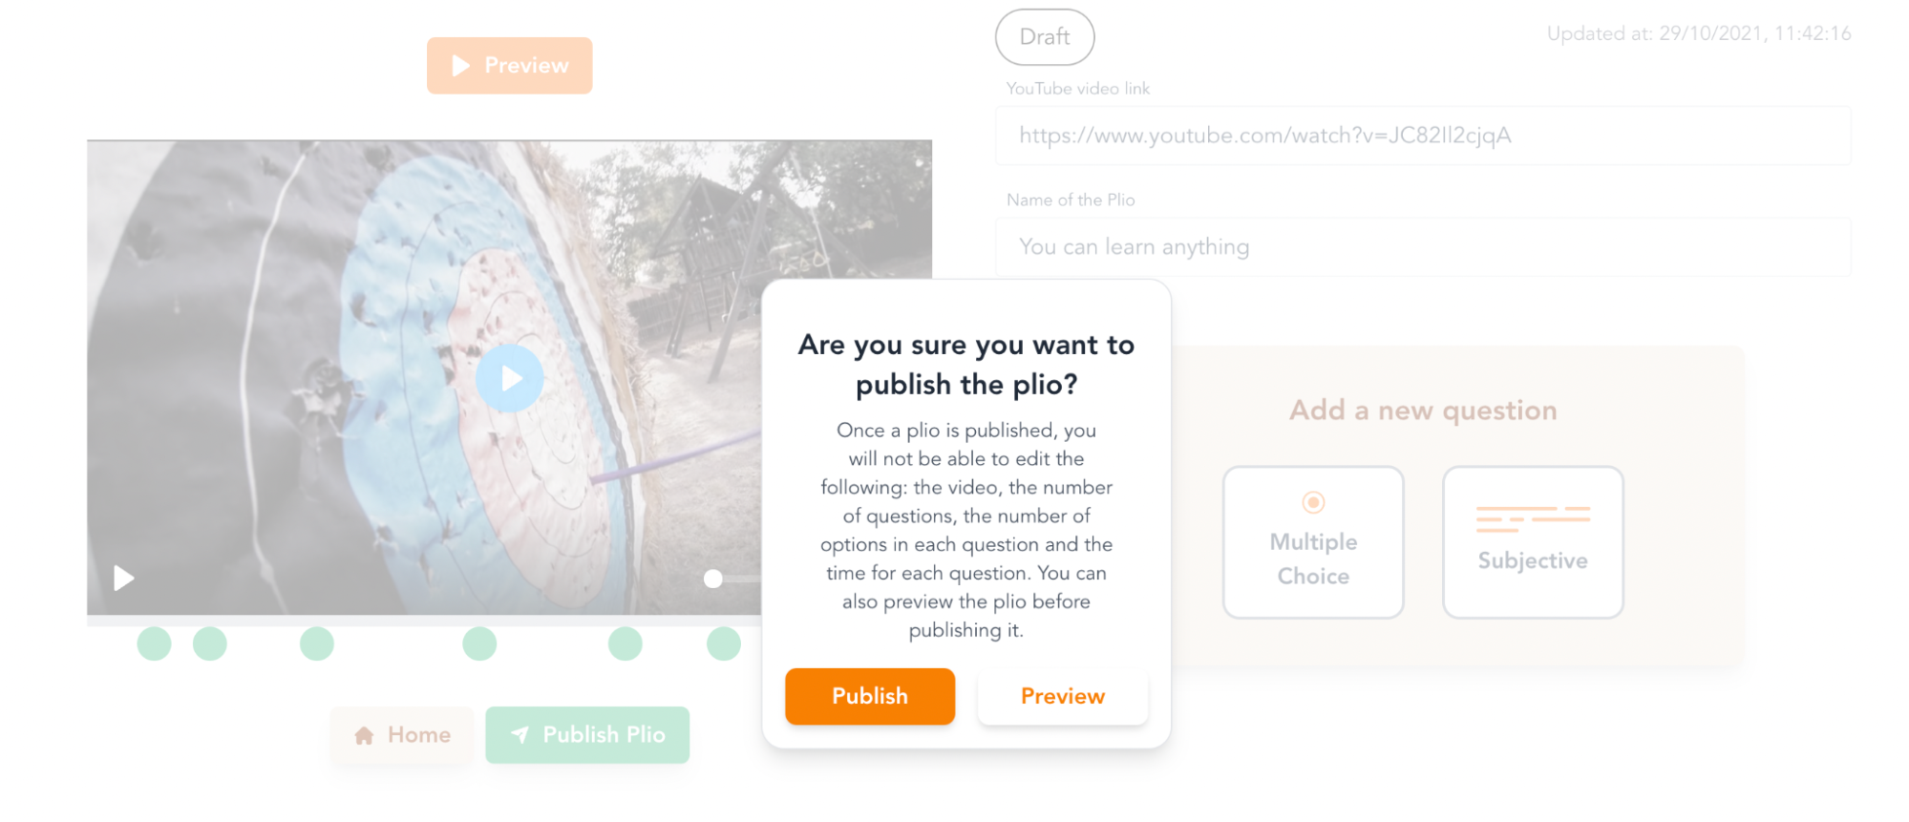Select the fourth green question marker
Screen dimensions: 1909x822
479,643
